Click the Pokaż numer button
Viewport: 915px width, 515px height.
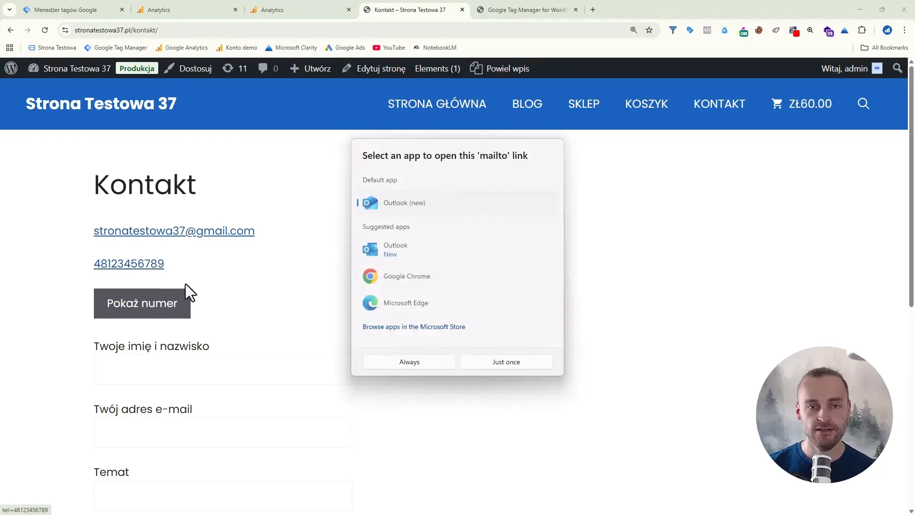(142, 303)
